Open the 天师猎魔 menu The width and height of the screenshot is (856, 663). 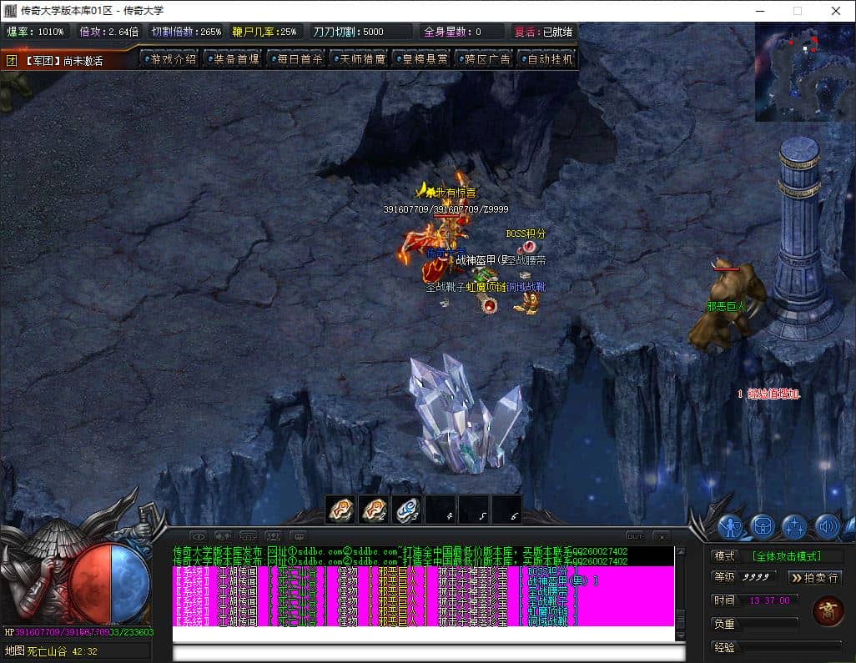point(360,59)
